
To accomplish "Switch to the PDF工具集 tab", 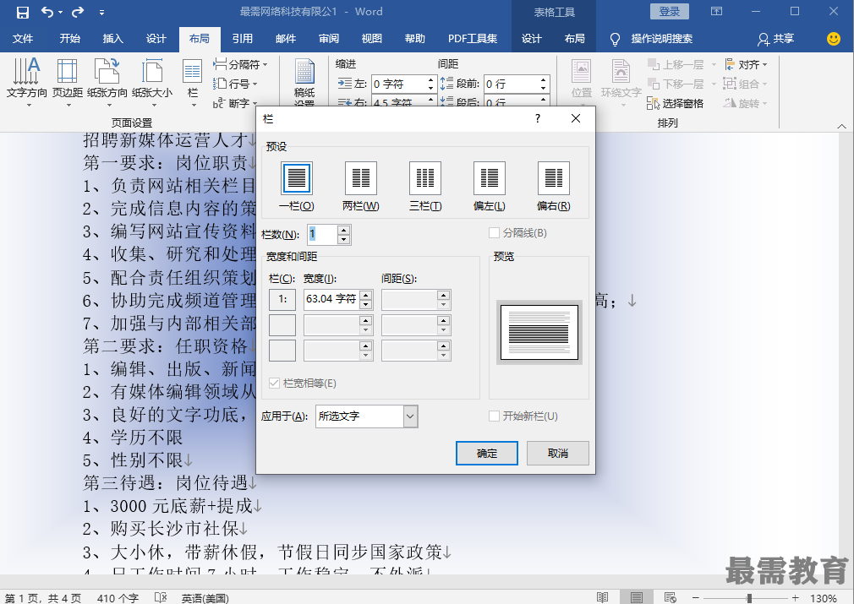I will (472, 39).
